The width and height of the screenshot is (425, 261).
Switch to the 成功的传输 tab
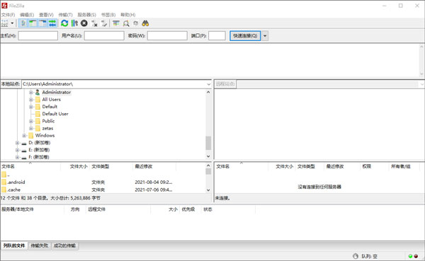[64, 245]
